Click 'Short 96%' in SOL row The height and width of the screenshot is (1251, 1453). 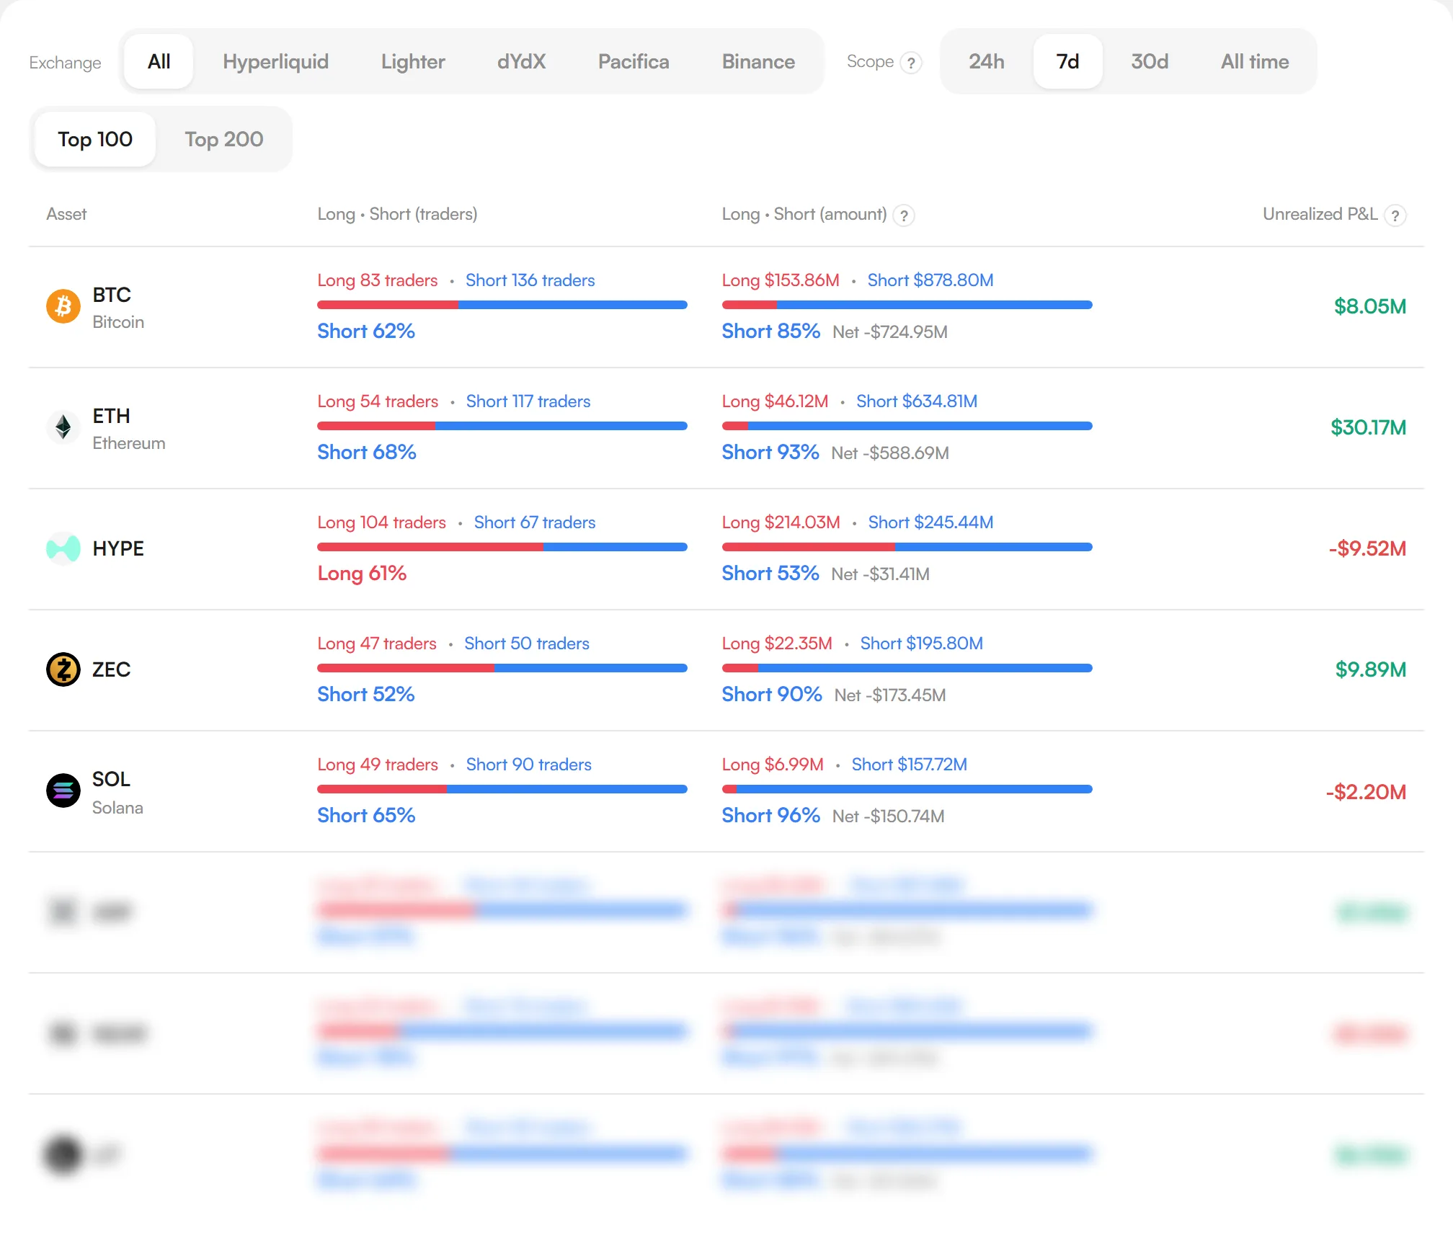coord(770,815)
